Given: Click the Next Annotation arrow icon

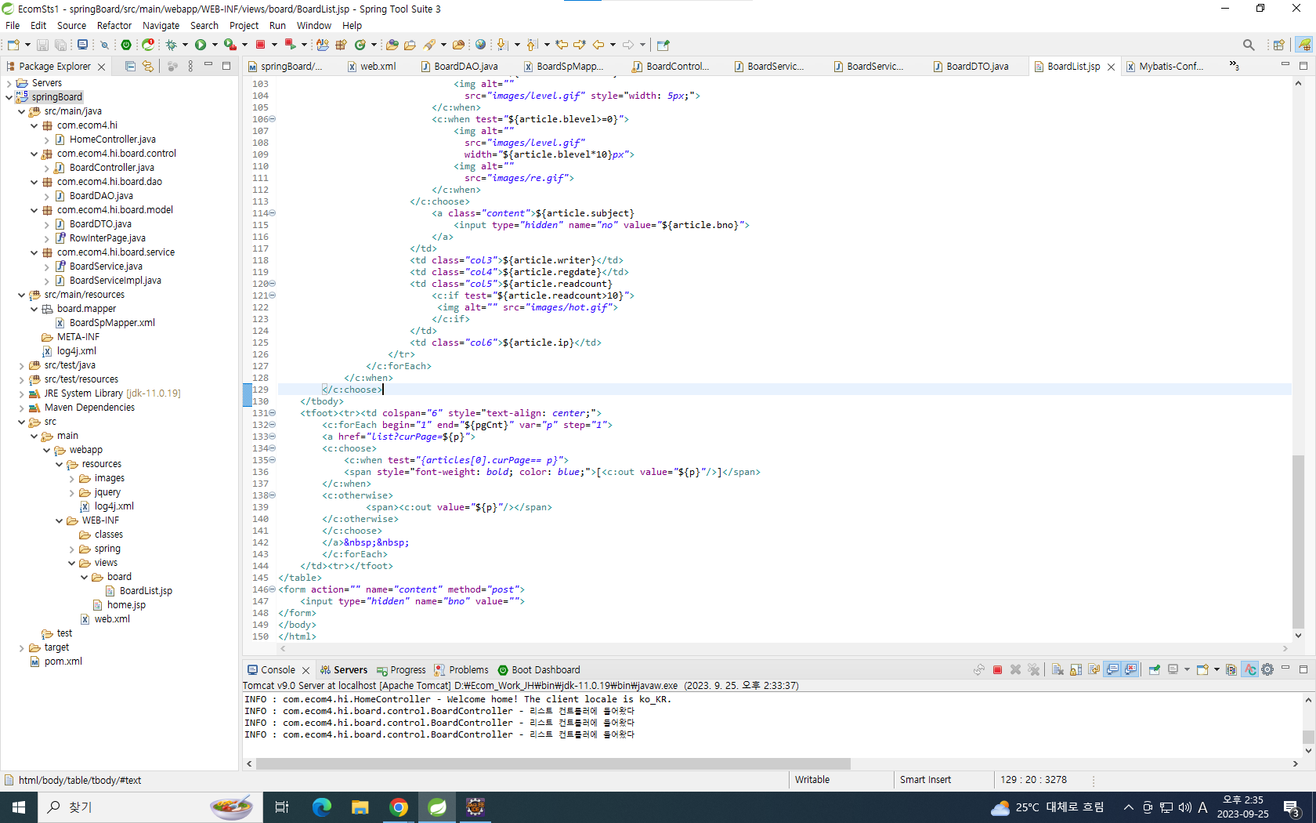Looking at the screenshot, I should (x=502, y=45).
